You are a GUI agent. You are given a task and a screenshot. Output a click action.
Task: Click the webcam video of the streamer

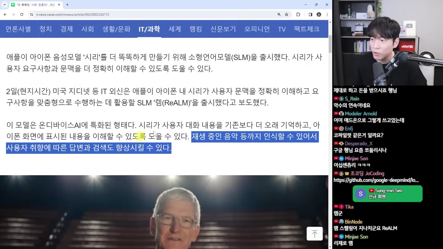[x=388, y=43]
